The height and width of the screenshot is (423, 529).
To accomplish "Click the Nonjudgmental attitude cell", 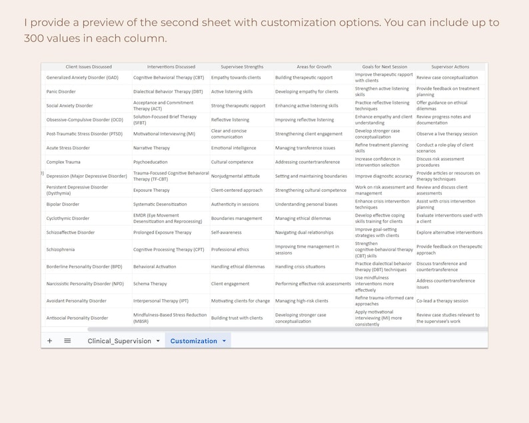I will (242, 176).
